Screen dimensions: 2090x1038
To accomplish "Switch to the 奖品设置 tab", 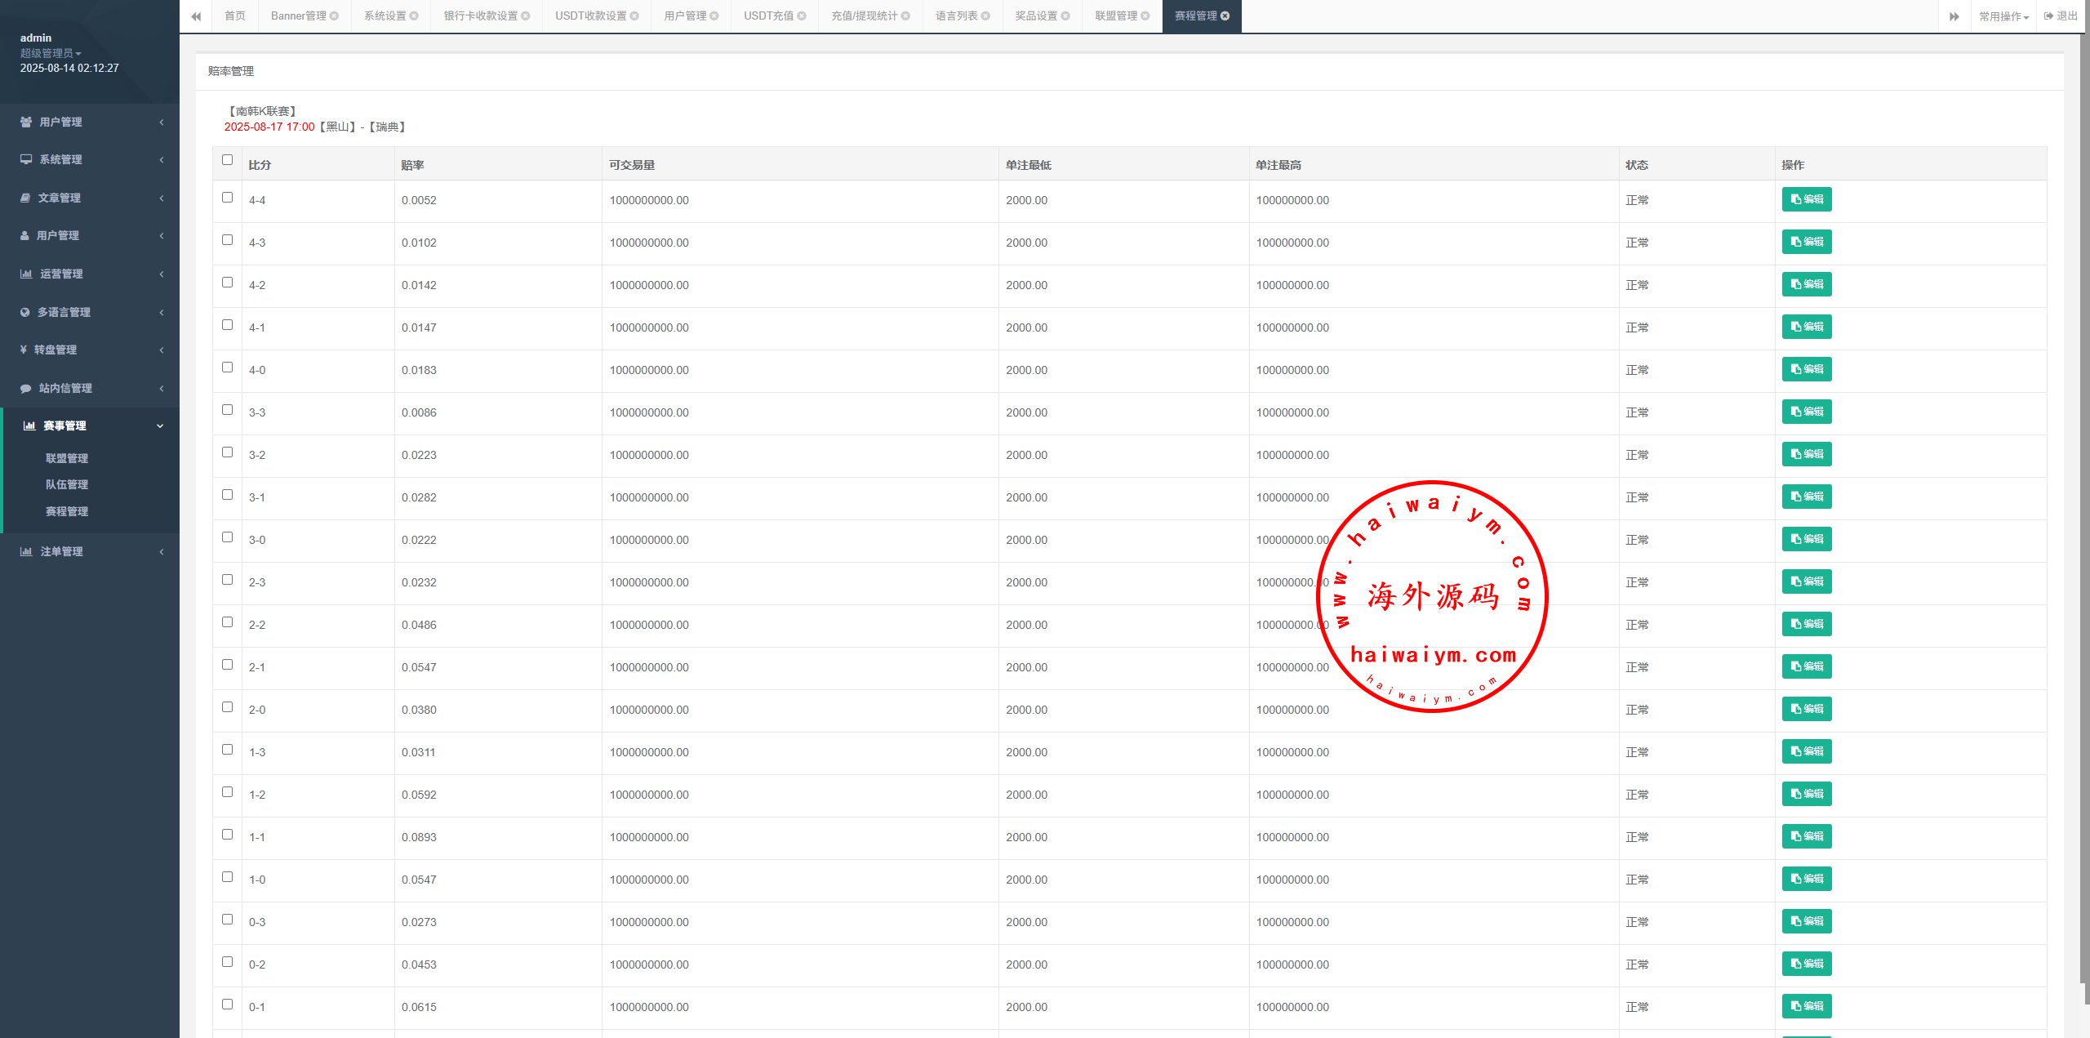I will click(x=1035, y=16).
